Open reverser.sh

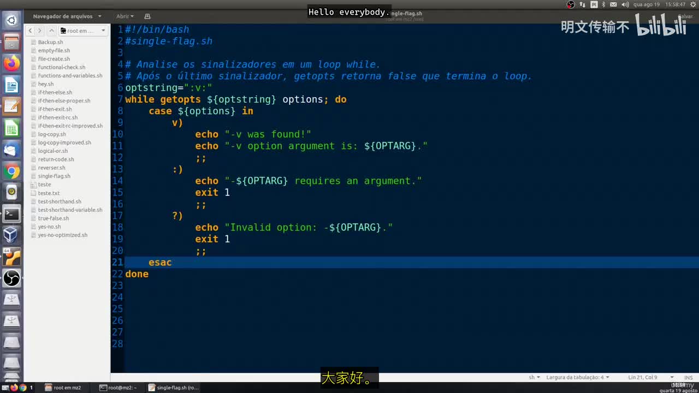pos(51,168)
